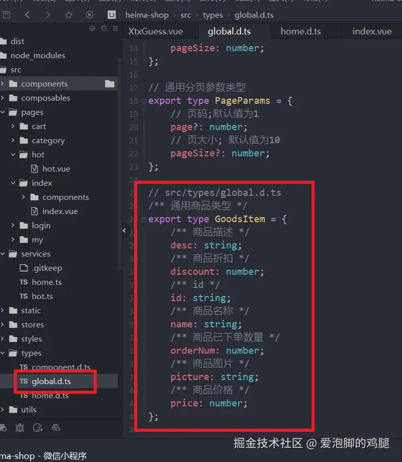Click the run play circle icon
This screenshot has width=402, height=462.
[x=89, y=15]
